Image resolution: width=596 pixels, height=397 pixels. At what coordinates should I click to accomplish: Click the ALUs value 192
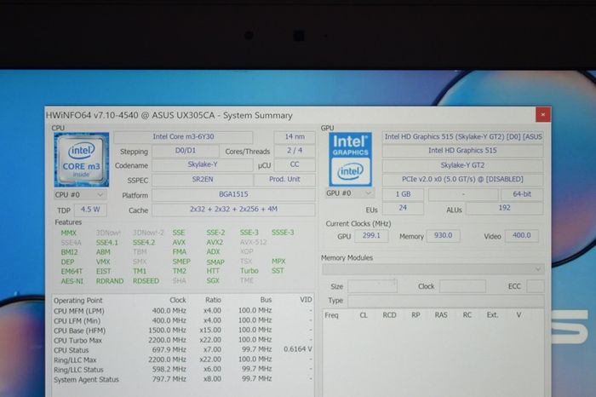point(504,208)
